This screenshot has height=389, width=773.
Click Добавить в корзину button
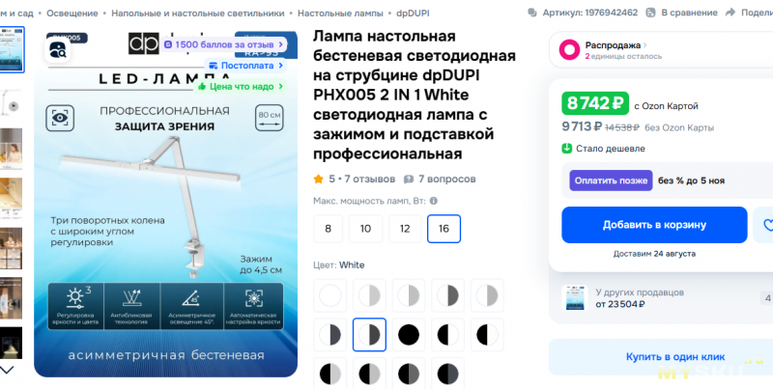pos(654,225)
